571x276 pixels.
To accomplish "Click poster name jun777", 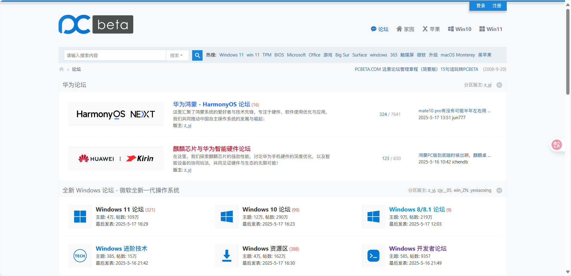I will pyautogui.click(x=459, y=118).
